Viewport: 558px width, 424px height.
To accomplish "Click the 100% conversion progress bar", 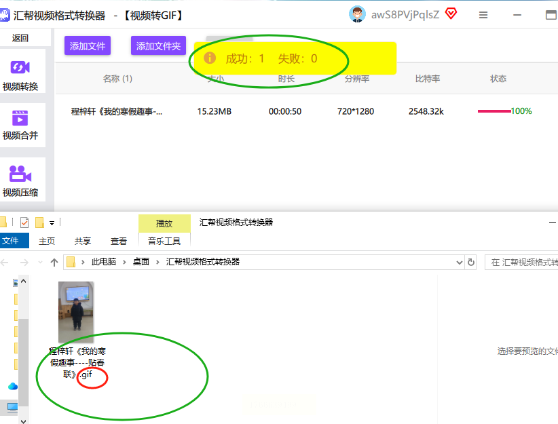I will (504, 111).
